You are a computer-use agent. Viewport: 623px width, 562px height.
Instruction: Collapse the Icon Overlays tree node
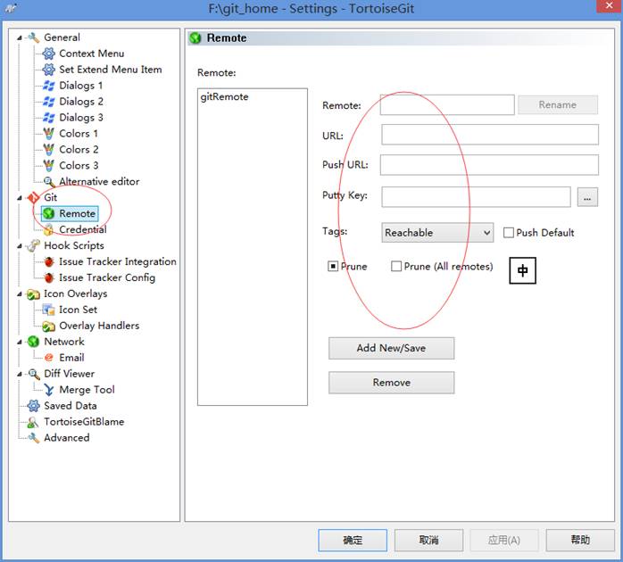pyautogui.click(x=20, y=294)
